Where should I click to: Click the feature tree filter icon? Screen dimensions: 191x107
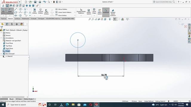pos(2,27)
